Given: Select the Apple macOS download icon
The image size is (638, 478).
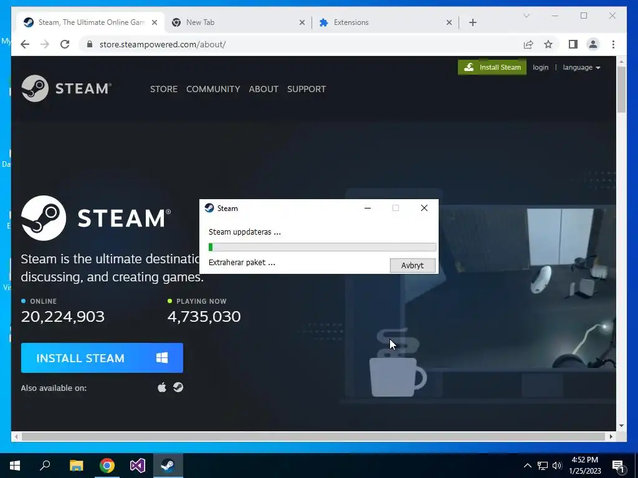Looking at the screenshot, I should tap(162, 387).
